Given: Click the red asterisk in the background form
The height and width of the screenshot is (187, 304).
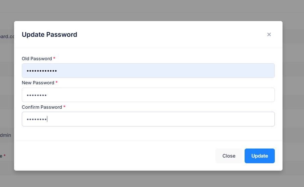Looking at the screenshot, I should (4, 156).
